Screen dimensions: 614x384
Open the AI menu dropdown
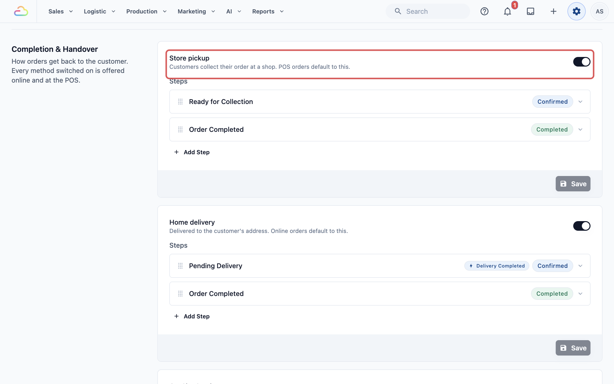pyautogui.click(x=234, y=12)
